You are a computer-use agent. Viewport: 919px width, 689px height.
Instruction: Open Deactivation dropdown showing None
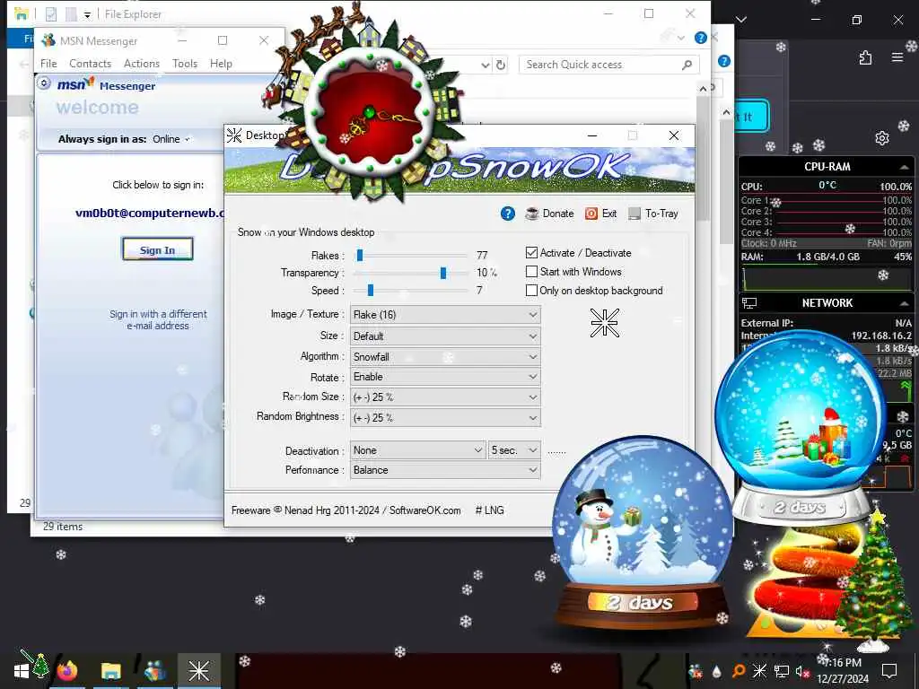coord(417,450)
